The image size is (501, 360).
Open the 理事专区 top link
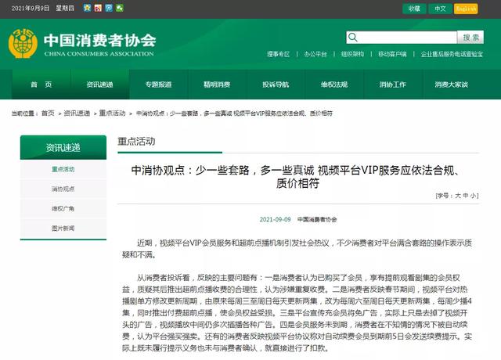click(278, 55)
